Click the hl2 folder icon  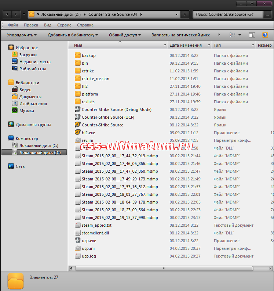[x=78, y=86]
